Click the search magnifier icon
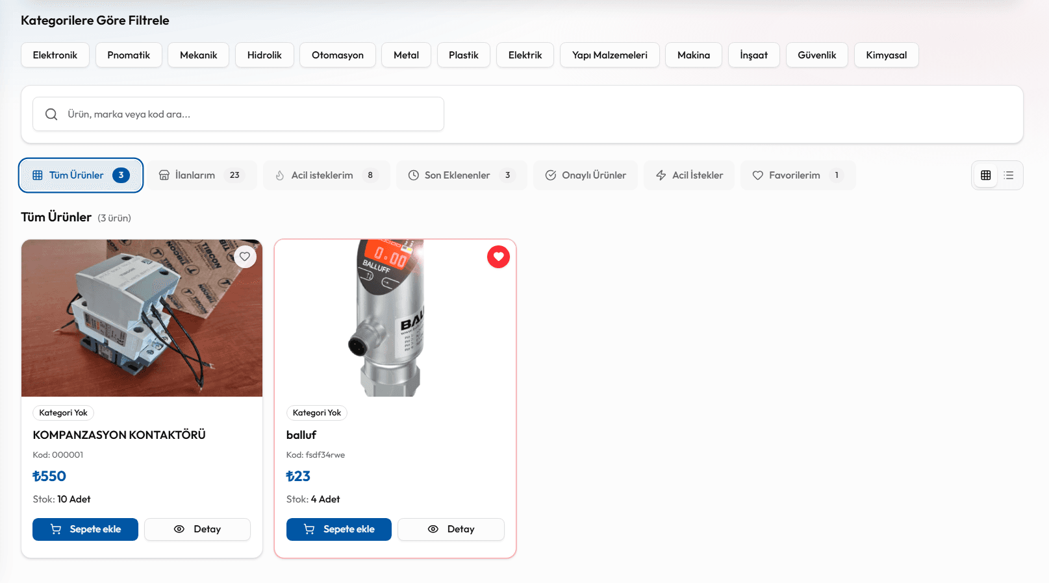 (x=51, y=114)
